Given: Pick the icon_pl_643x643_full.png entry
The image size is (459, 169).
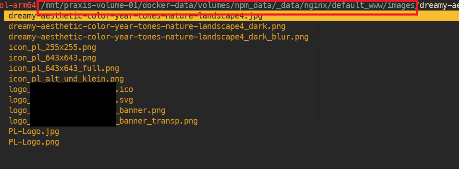Looking at the screenshot, I should pyautogui.click(x=64, y=69).
